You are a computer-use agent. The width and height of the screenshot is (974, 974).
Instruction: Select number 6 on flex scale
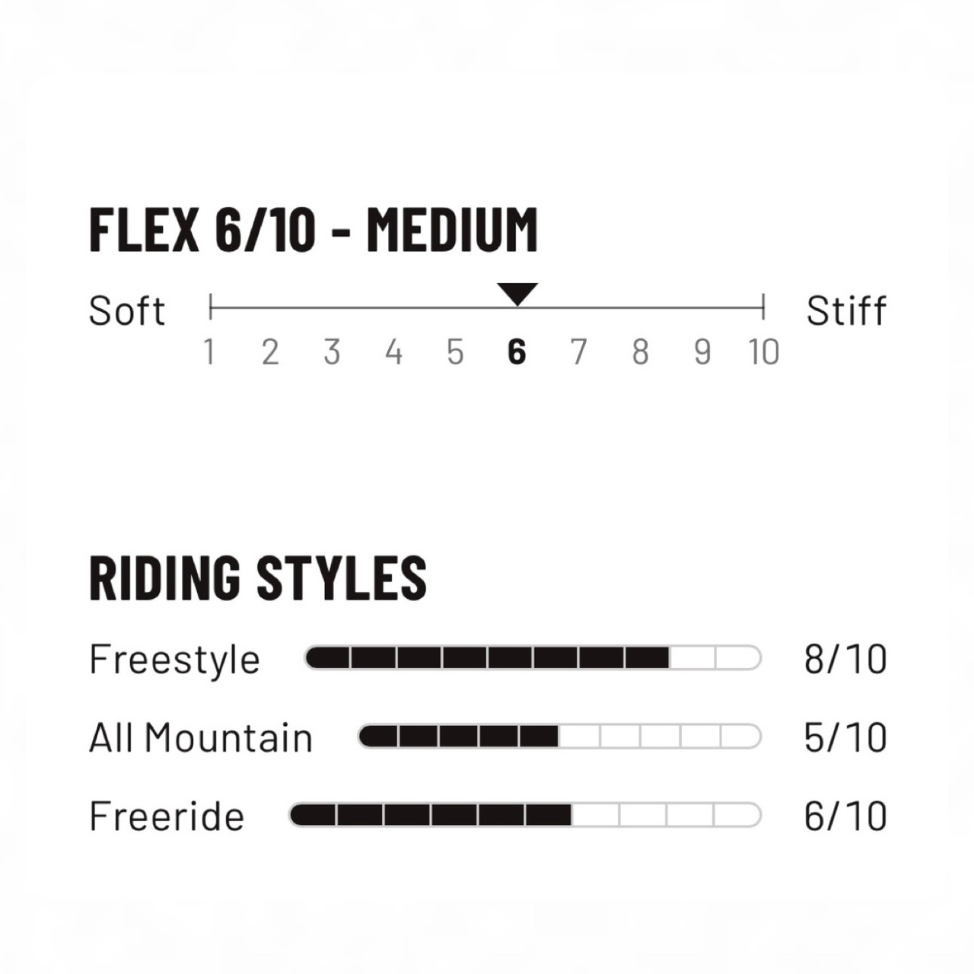point(517,352)
